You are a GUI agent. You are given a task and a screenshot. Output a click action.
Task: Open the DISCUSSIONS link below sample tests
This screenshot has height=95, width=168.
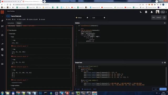click(x=87, y=89)
